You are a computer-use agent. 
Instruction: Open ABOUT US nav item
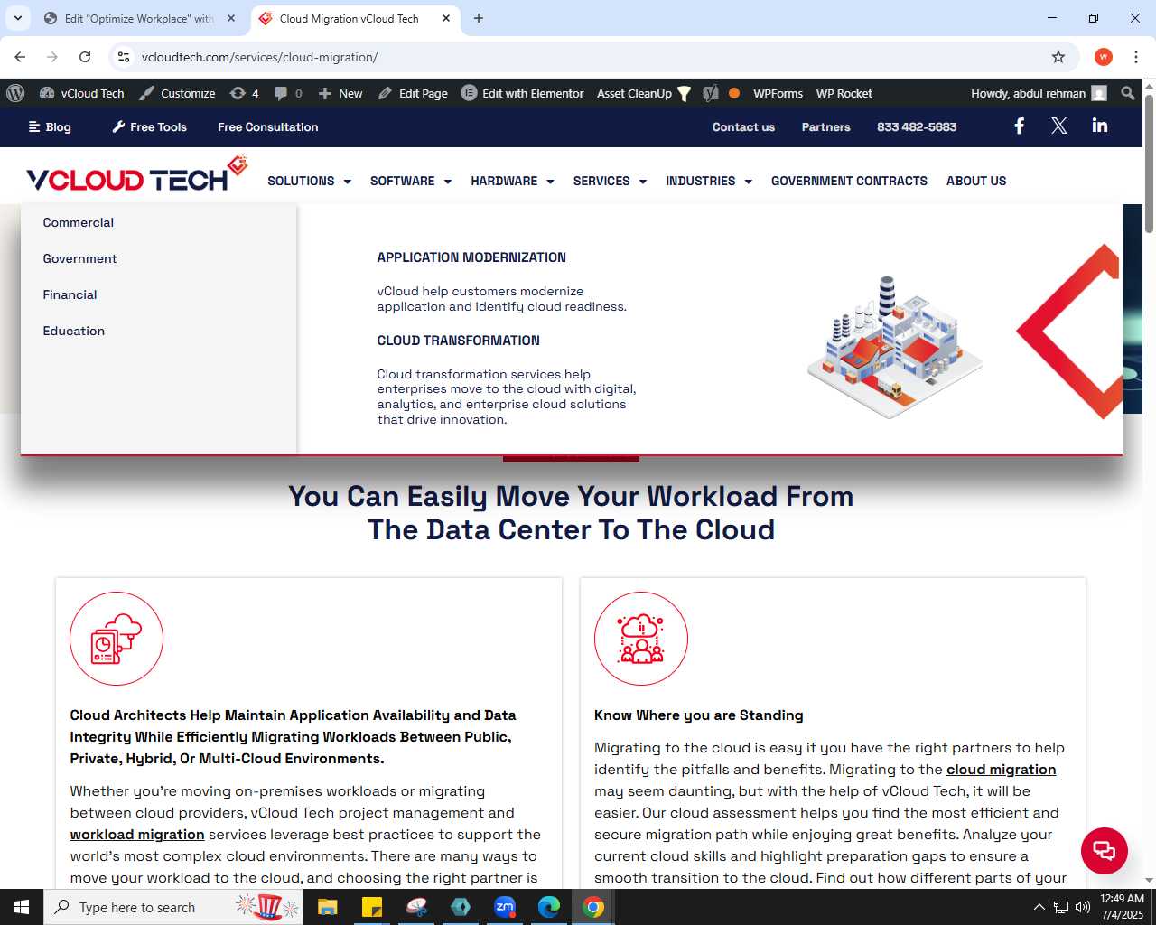976,181
